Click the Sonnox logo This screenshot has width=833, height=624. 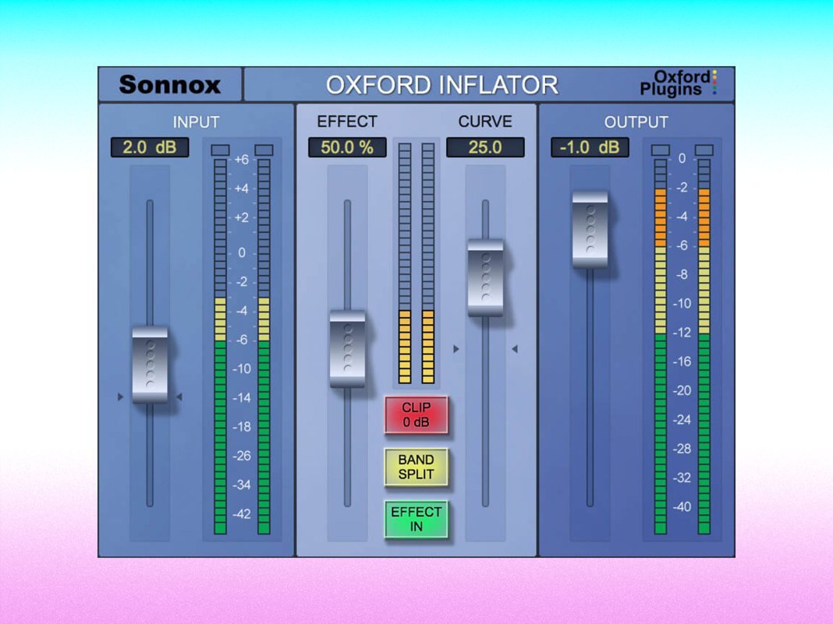pyautogui.click(x=169, y=85)
